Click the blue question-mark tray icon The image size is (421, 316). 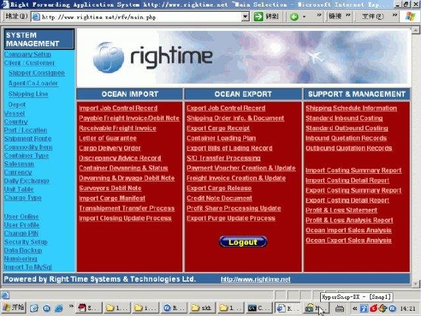[364, 309]
